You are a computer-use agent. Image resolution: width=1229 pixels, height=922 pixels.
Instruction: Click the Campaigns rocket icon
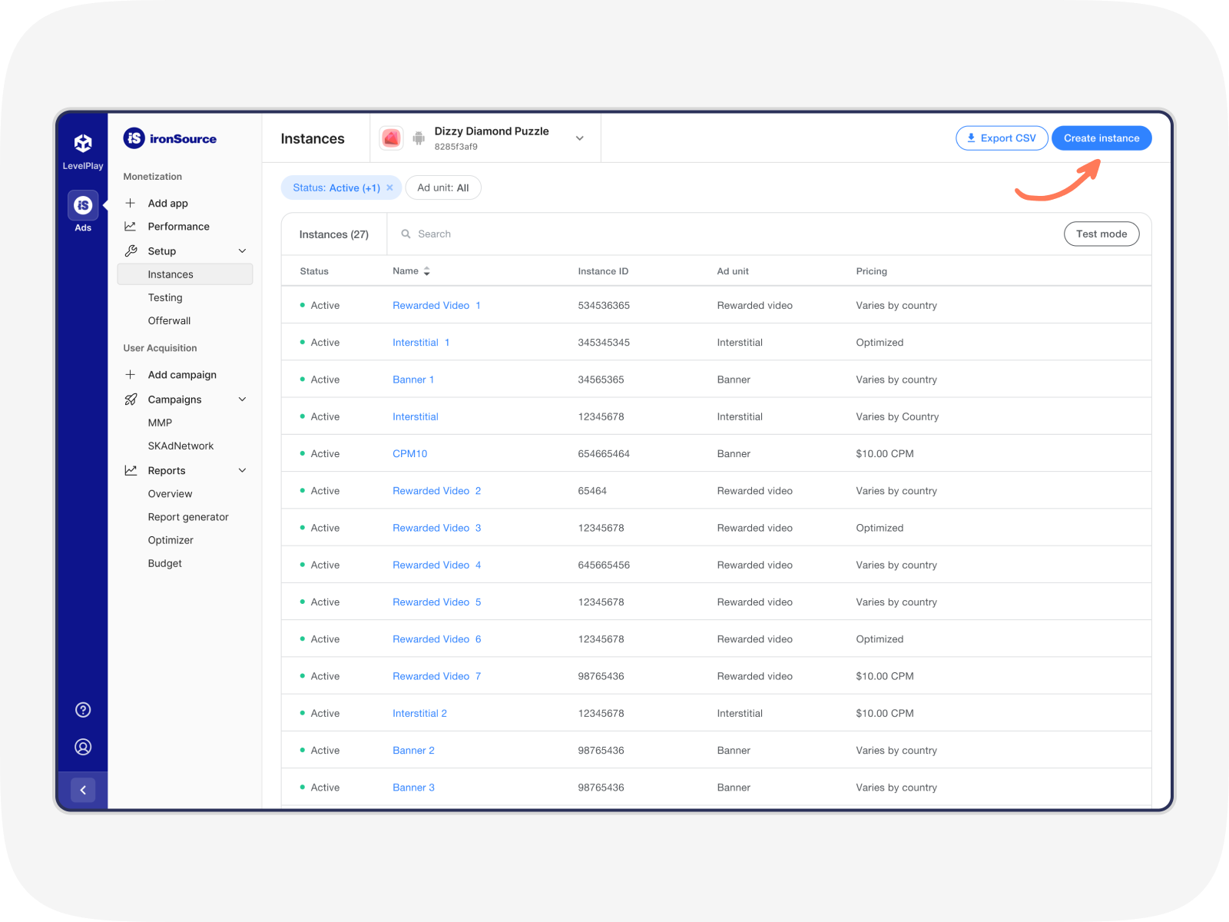click(x=131, y=399)
